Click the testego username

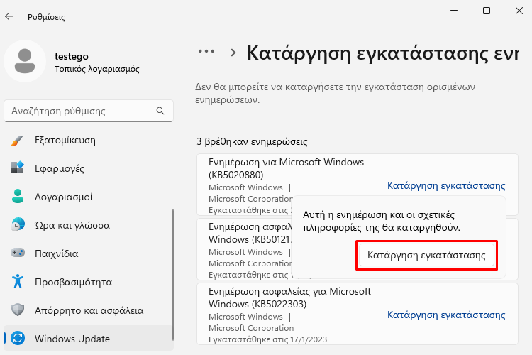71,56
